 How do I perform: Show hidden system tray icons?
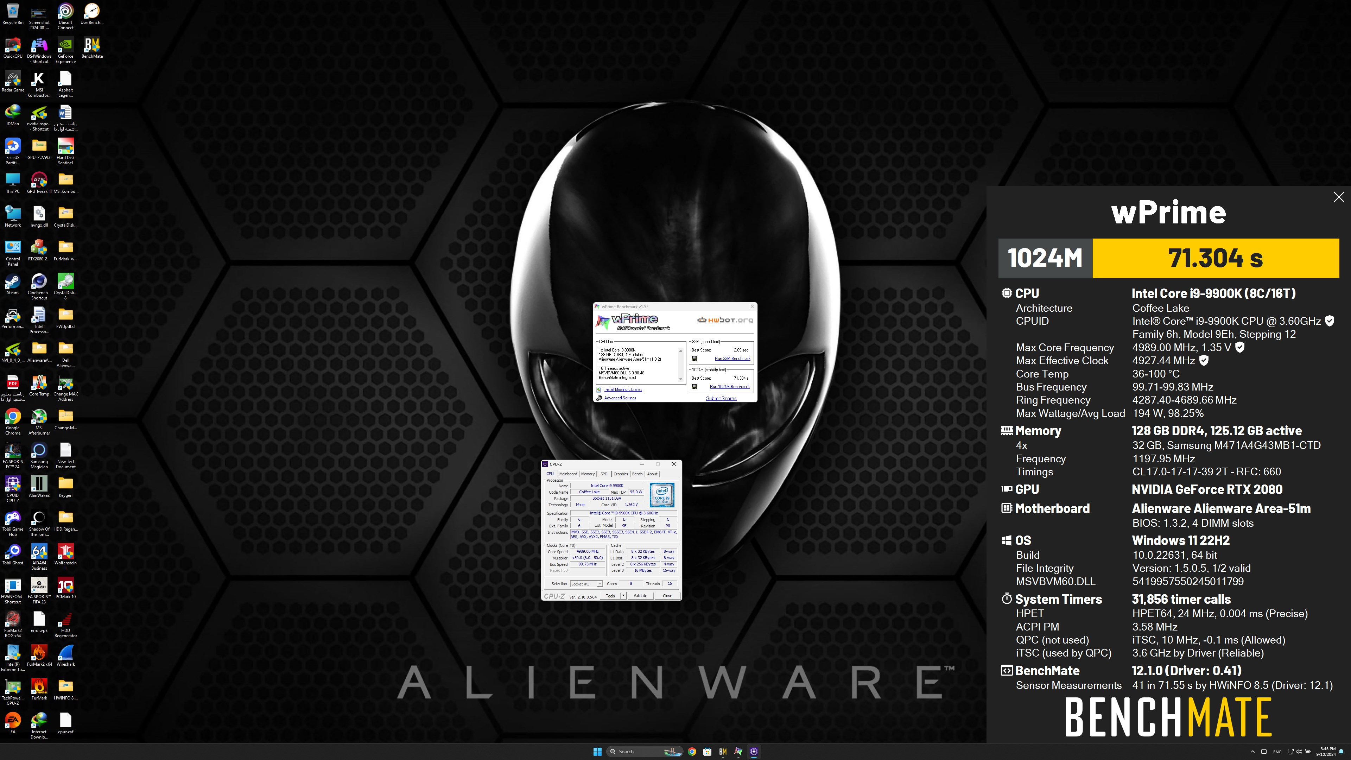point(1253,752)
